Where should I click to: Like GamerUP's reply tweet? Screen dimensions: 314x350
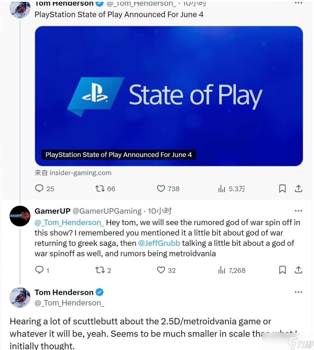pos(161,270)
